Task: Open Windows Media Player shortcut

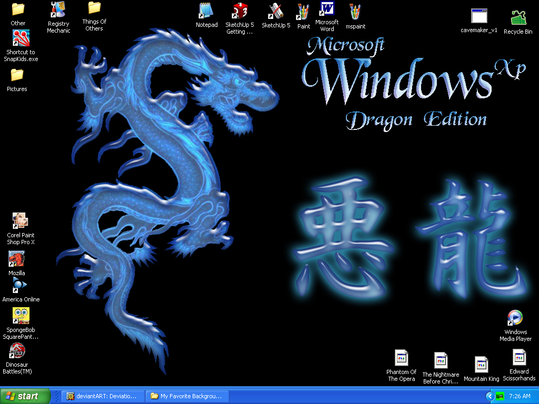Action: [x=515, y=318]
